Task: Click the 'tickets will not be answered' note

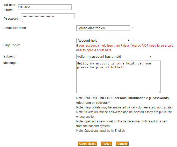Action: pos(124,114)
